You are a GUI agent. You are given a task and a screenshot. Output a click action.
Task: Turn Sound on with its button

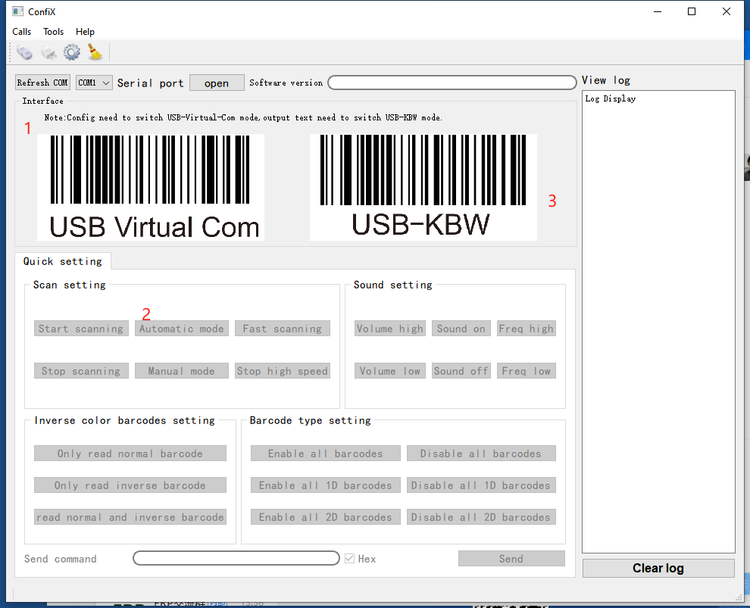tap(461, 329)
